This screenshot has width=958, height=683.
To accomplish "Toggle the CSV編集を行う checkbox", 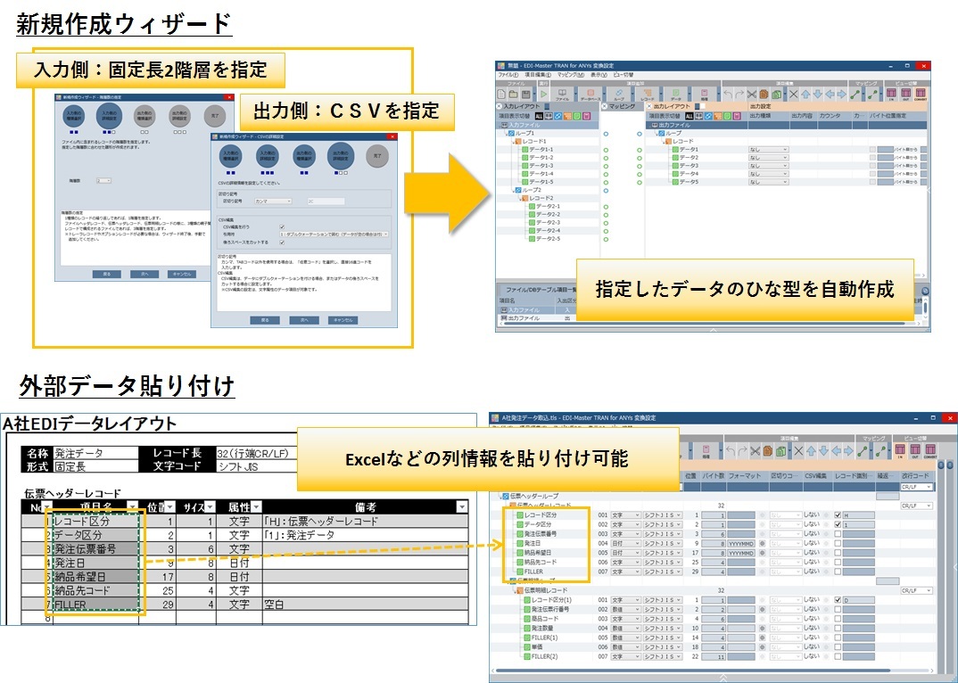I will pos(282,226).
